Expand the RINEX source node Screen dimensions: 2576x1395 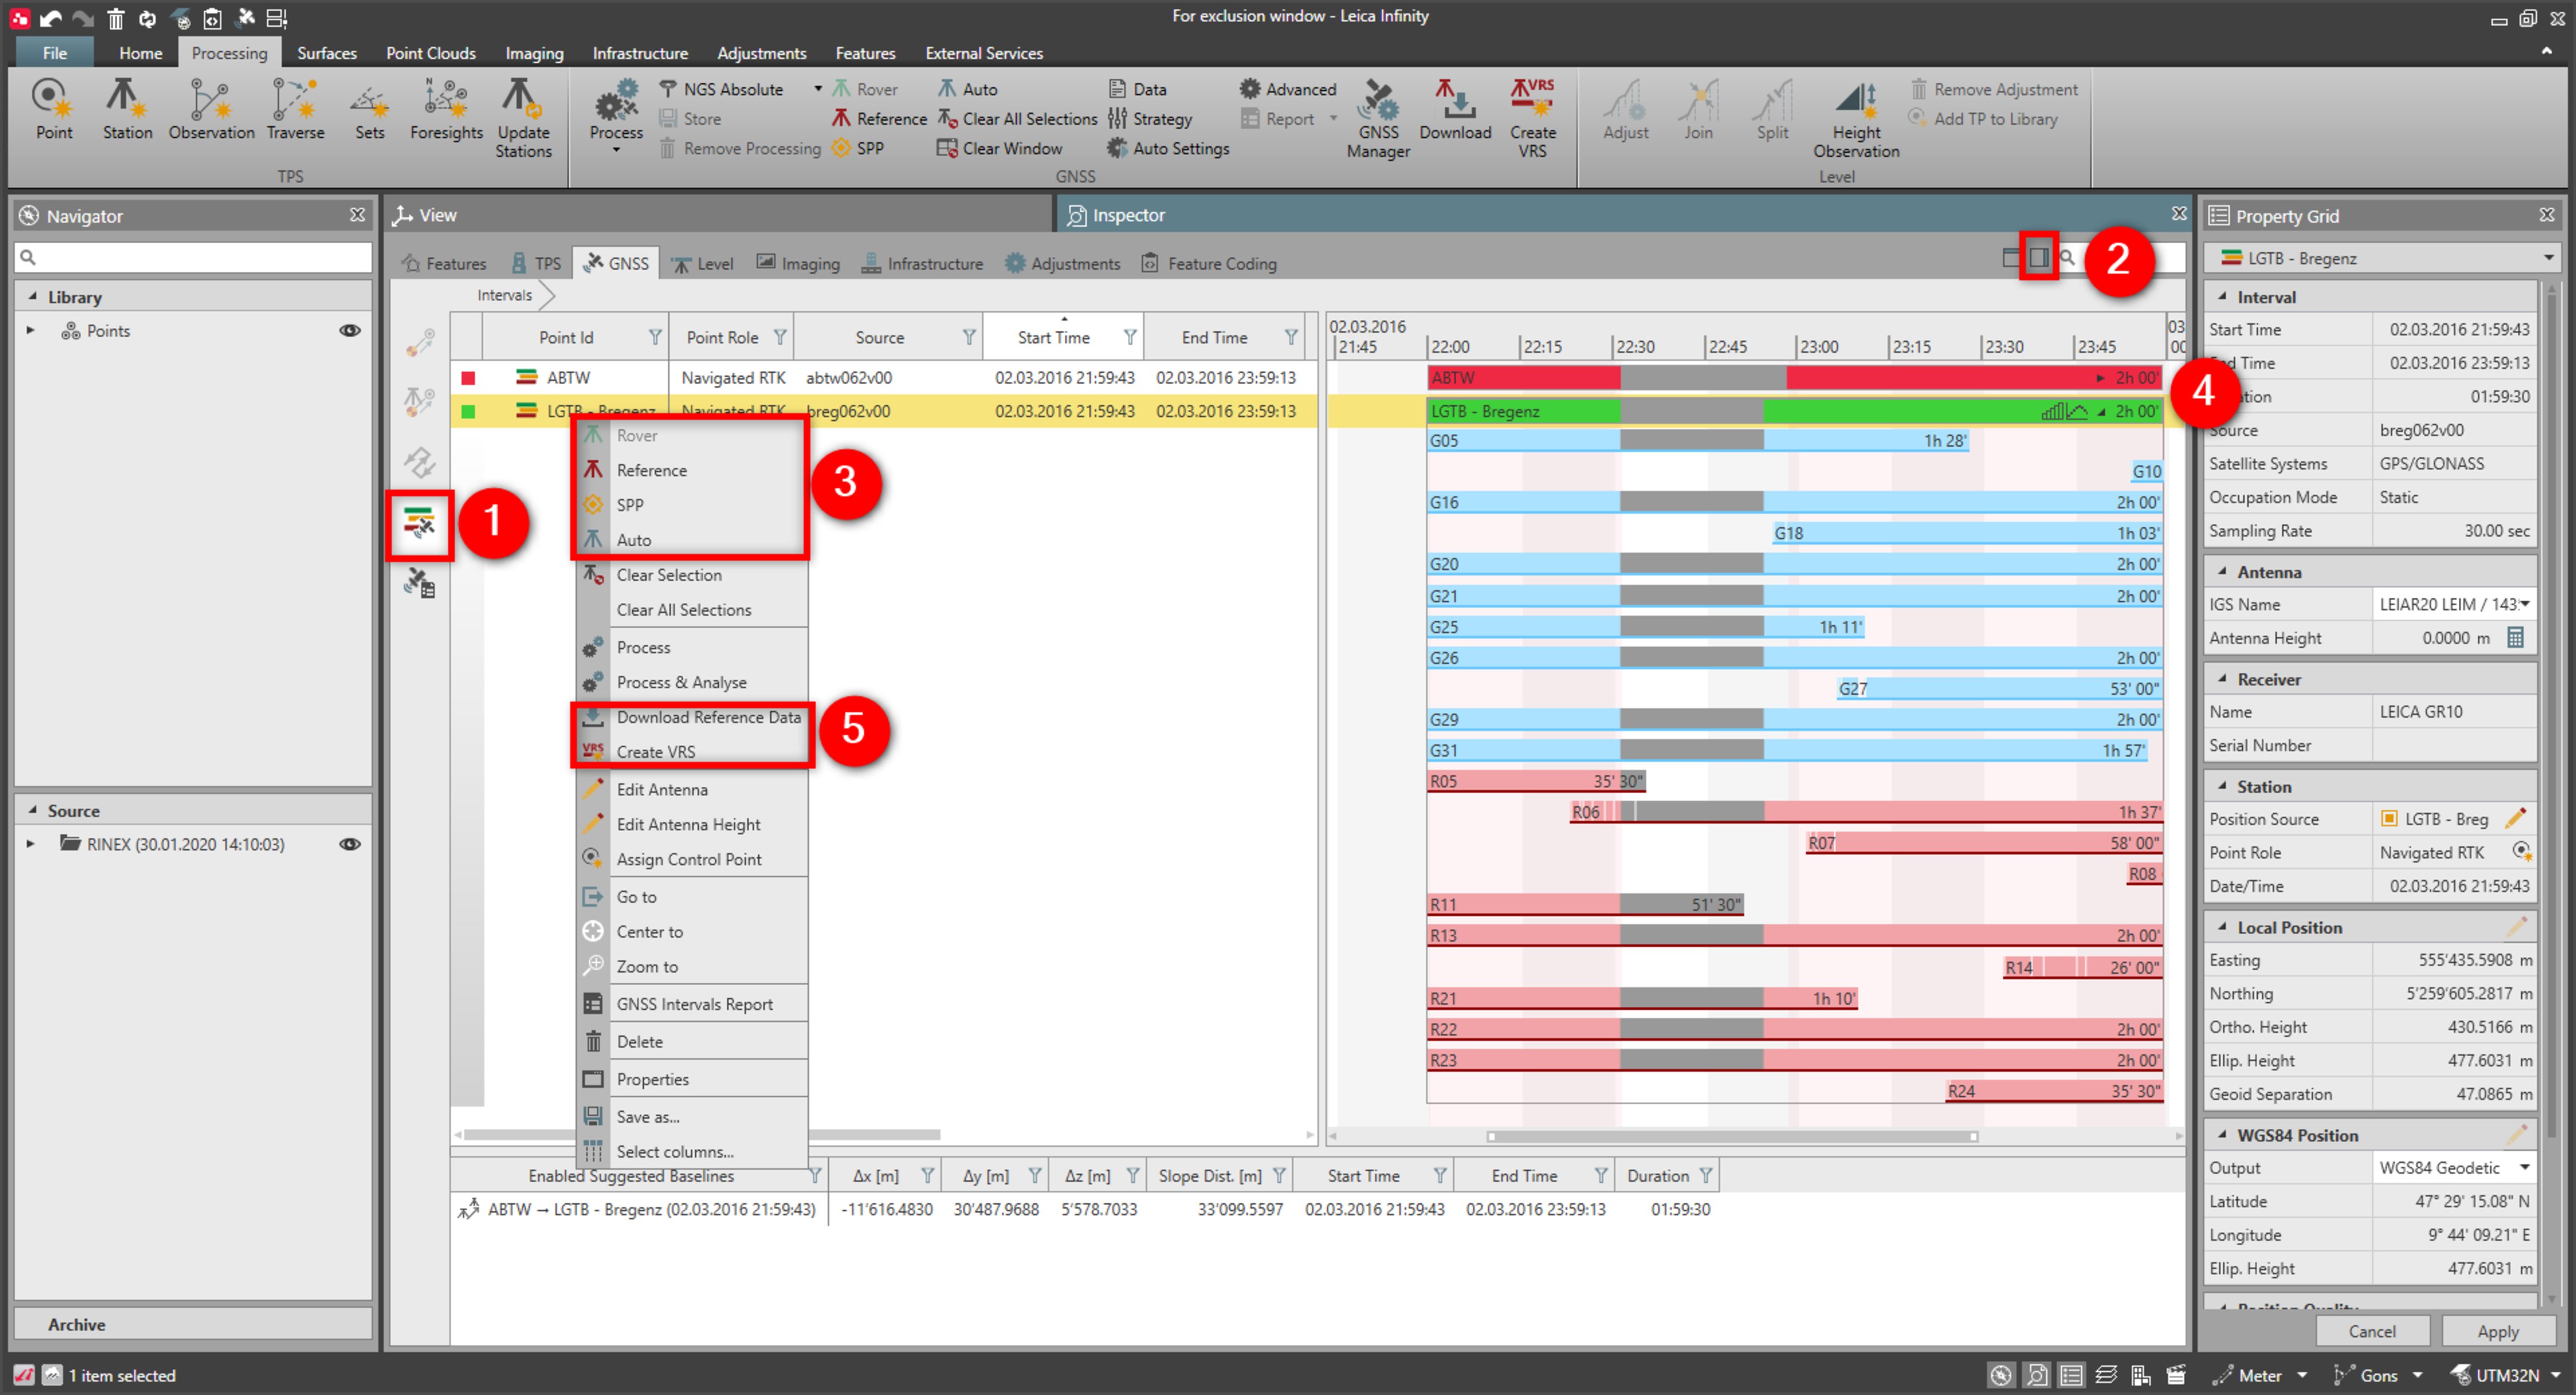point(30,844)
